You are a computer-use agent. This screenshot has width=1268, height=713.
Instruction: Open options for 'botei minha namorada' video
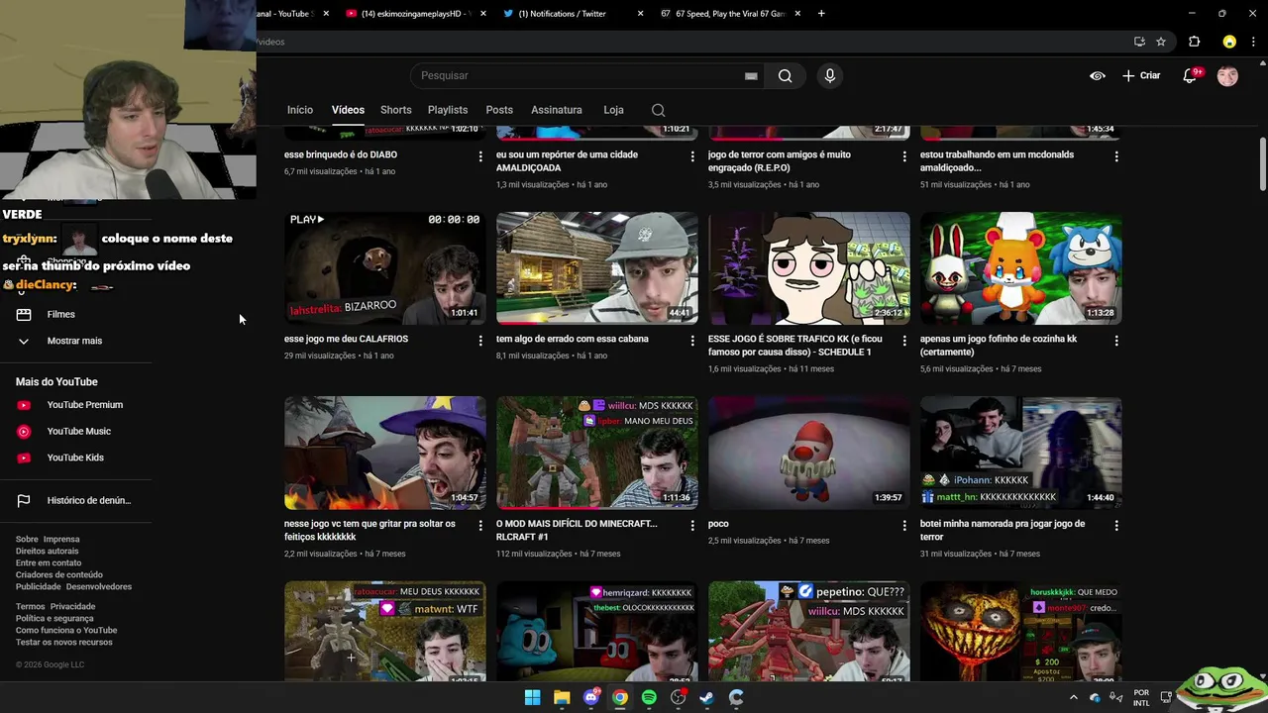[1116, 526]
